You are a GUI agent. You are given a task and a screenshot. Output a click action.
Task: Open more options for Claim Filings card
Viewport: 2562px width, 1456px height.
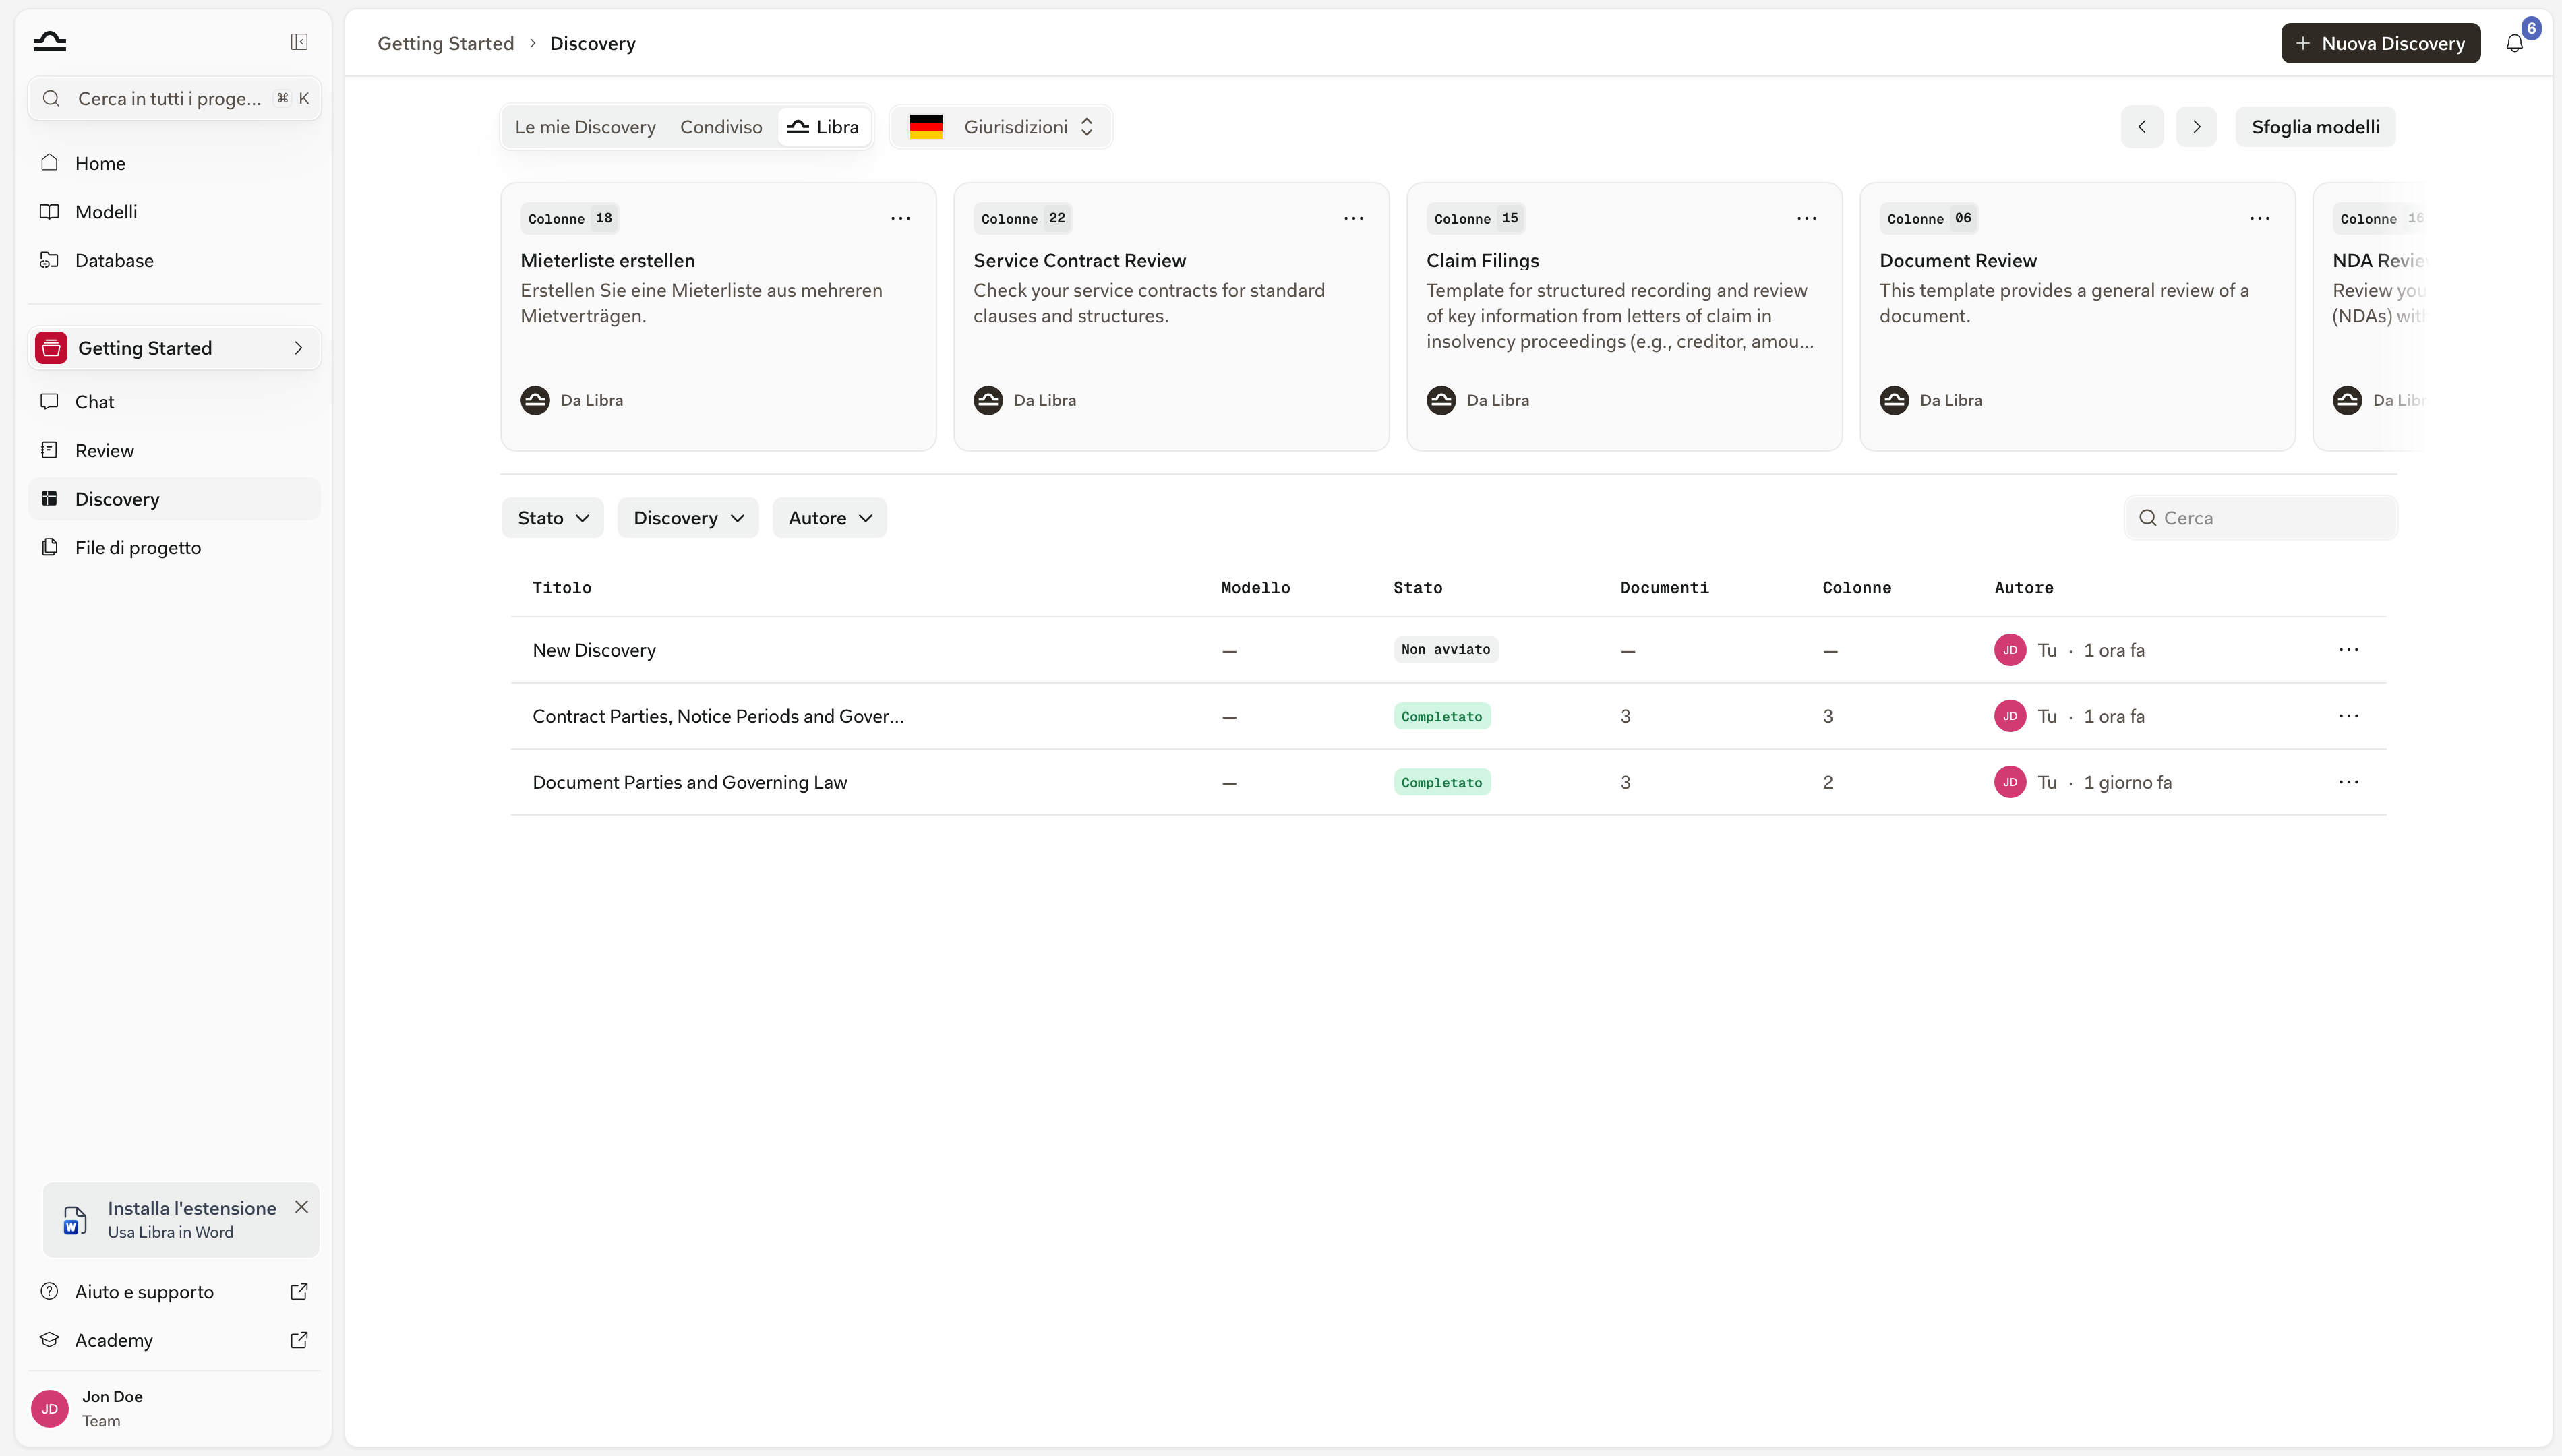click(x=1806, y=218)
